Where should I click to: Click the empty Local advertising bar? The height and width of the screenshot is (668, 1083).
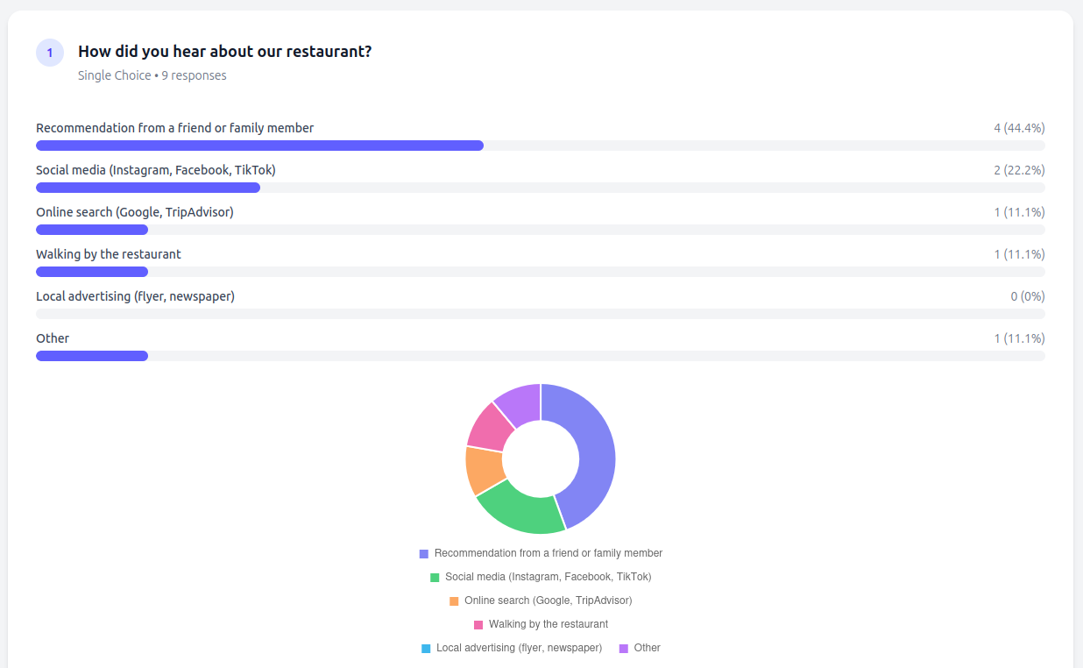pyautogui.click(x=540, y=314)
